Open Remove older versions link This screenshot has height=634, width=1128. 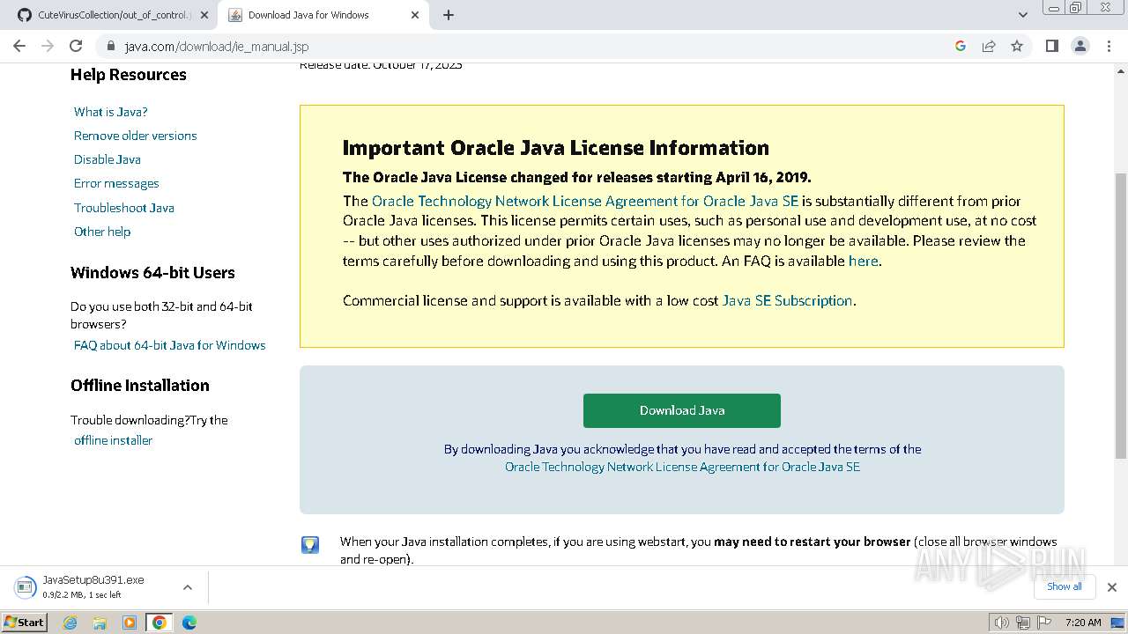[x=136, y=136]
